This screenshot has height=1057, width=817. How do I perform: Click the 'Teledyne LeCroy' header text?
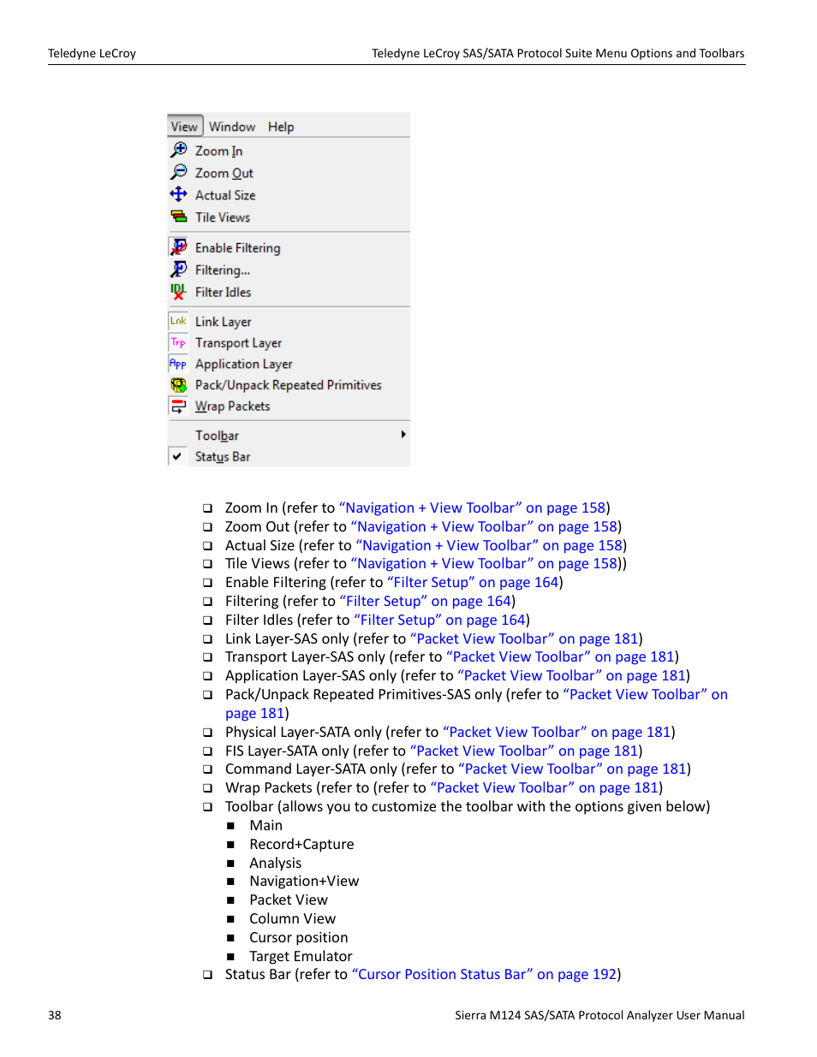[92, 53]
